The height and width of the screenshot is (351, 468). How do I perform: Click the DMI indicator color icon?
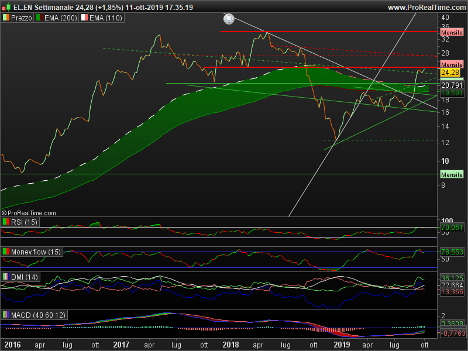tap(6, 277)
